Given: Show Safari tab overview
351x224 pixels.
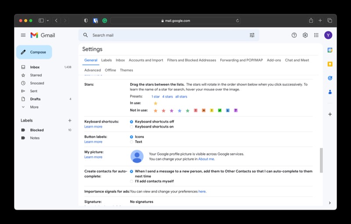Looking at the screenshot, I should point(330,21).
